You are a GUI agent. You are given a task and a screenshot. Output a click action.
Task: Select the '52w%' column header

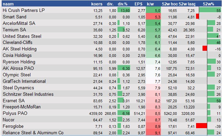208,4
